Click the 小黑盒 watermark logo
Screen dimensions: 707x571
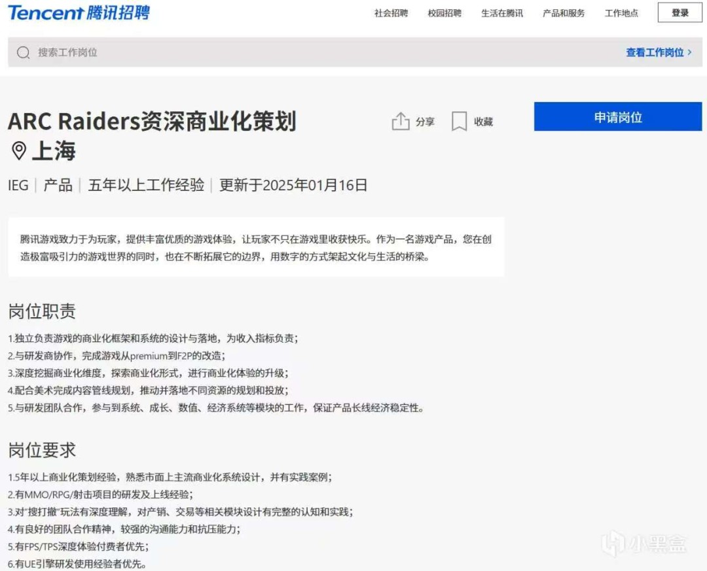pyautogui.click(x=612, y=544)
